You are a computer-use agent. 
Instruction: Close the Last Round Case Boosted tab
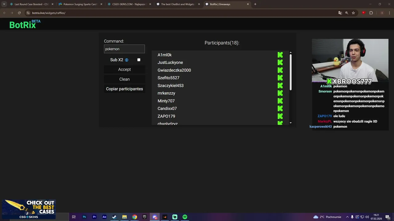pos(52,4)
